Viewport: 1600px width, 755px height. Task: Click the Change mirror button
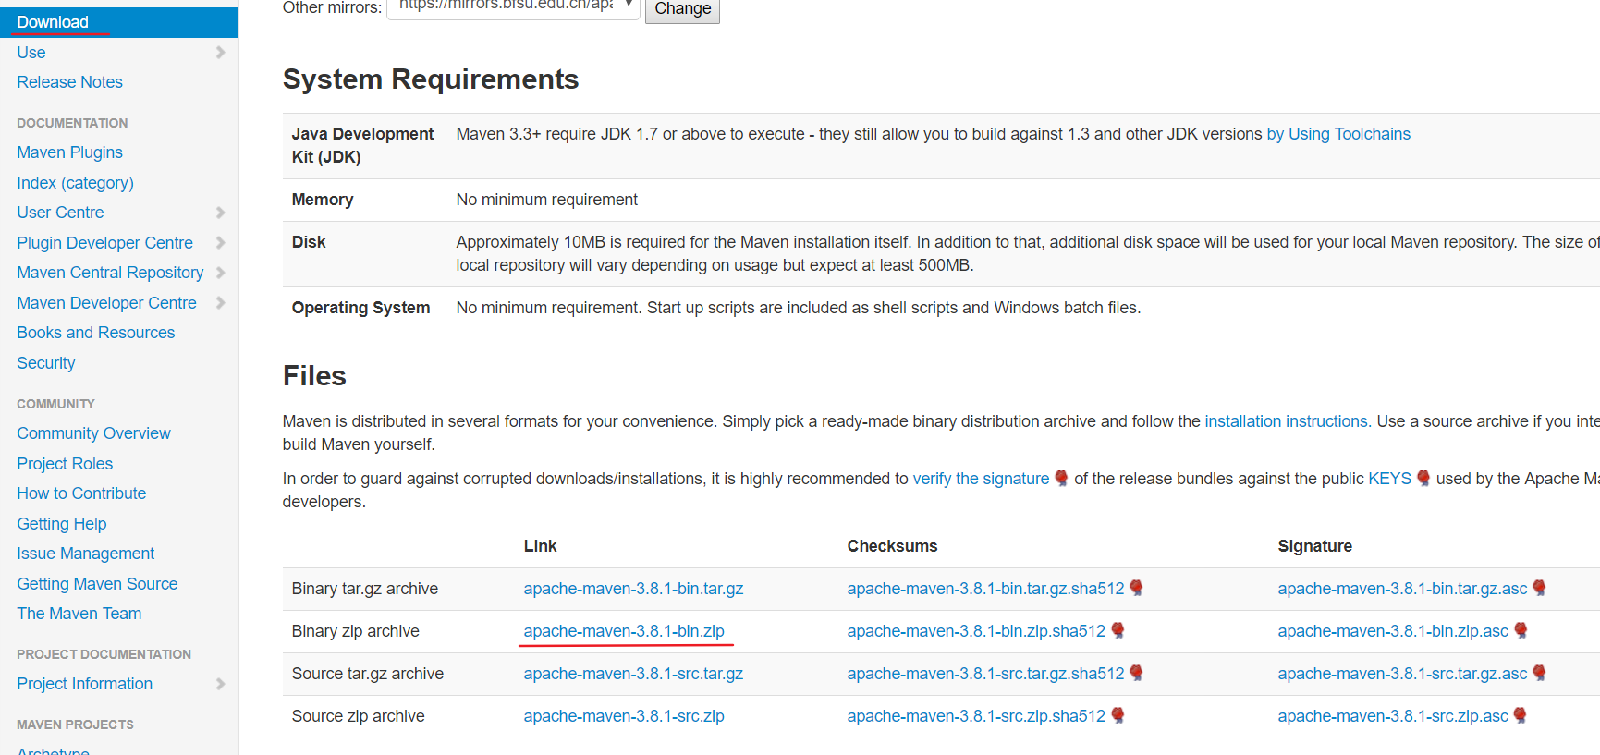point(682,9)
